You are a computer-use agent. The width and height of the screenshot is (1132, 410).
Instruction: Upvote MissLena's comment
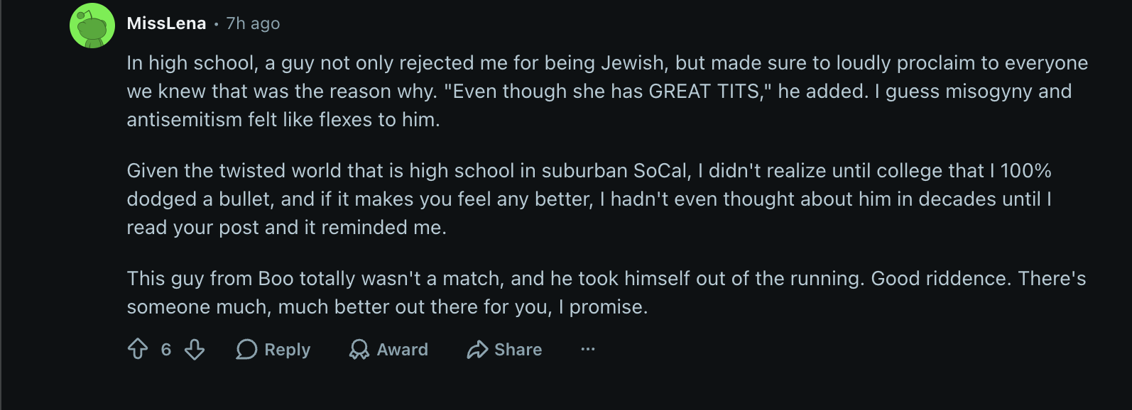click(138, 349)
